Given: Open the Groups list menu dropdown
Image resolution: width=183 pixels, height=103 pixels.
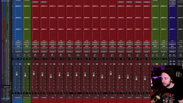Looking at the screenshot, I should tap(11, 87).
